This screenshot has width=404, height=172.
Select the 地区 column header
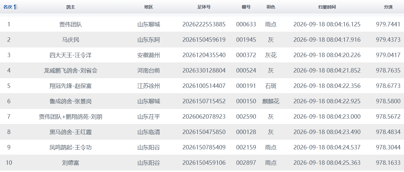coord(149,7)
